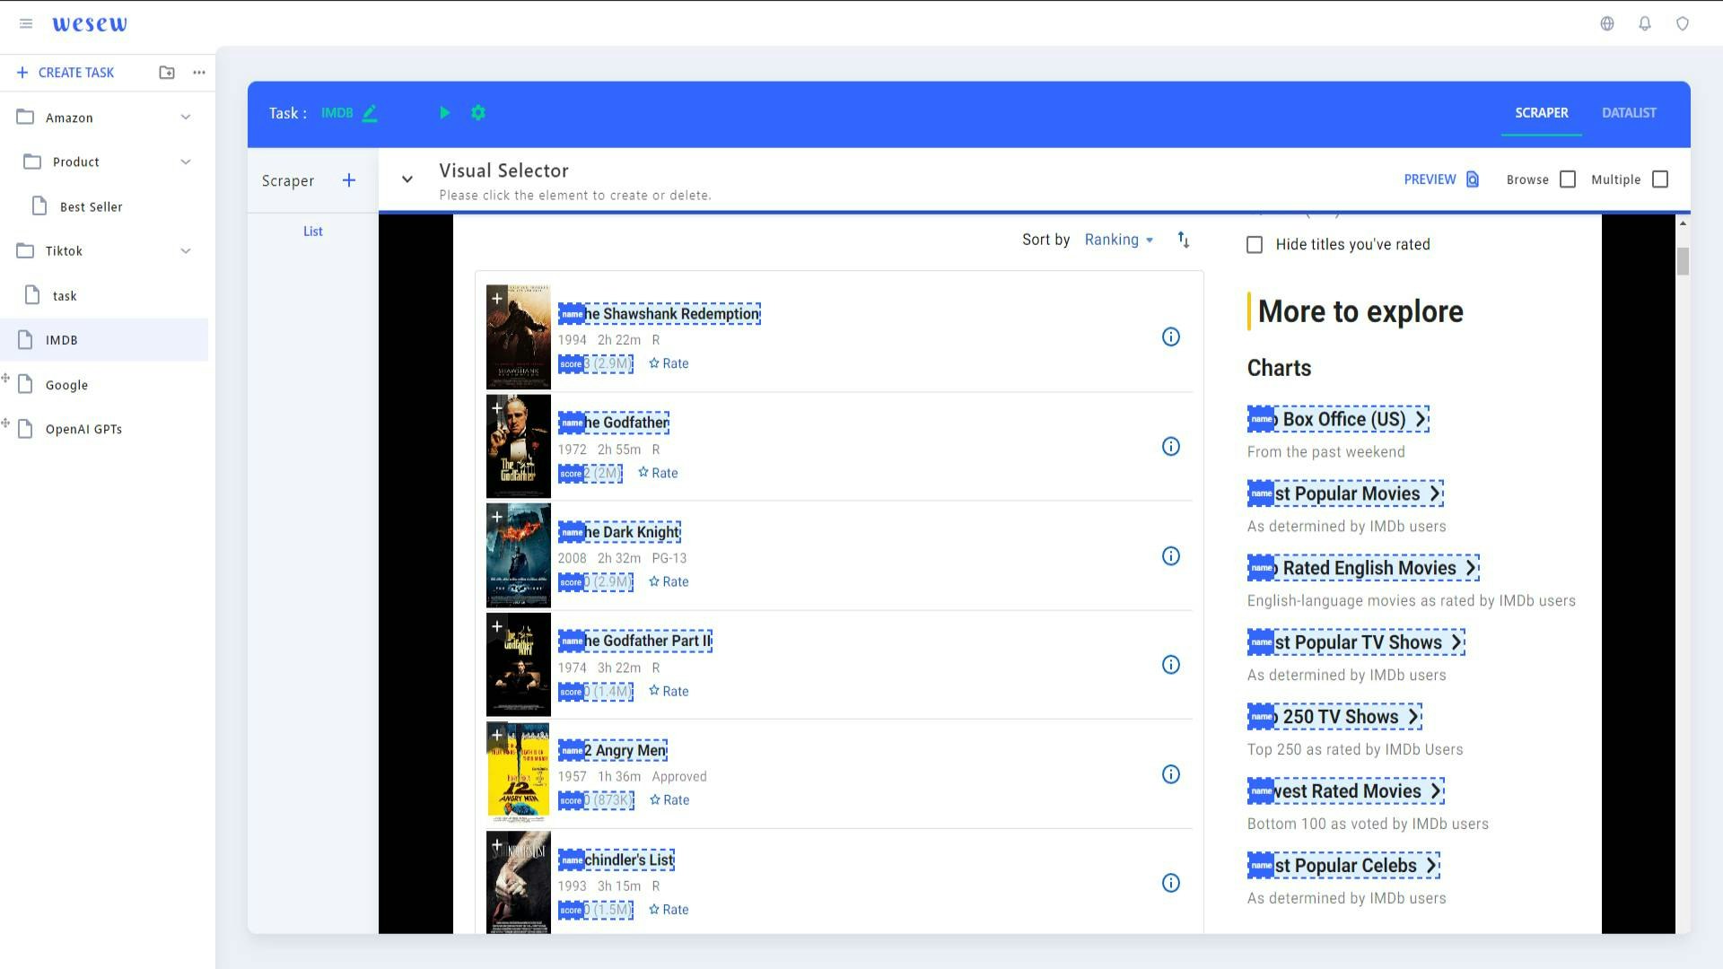This screenshot has height=969, width=1723.
Task: Click the PREVIEW document icon
Action: (1473, 179)
